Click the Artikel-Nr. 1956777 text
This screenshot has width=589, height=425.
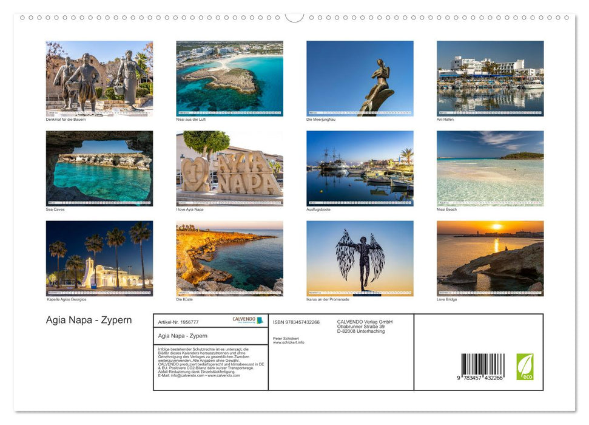(179, 322)
